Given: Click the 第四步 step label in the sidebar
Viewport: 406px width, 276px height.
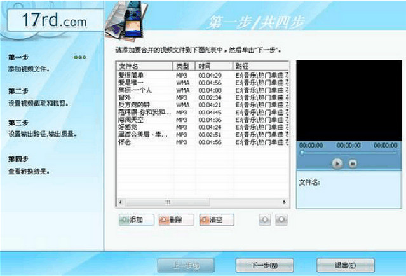Looking at the screenshot, I should click(18, 159).
